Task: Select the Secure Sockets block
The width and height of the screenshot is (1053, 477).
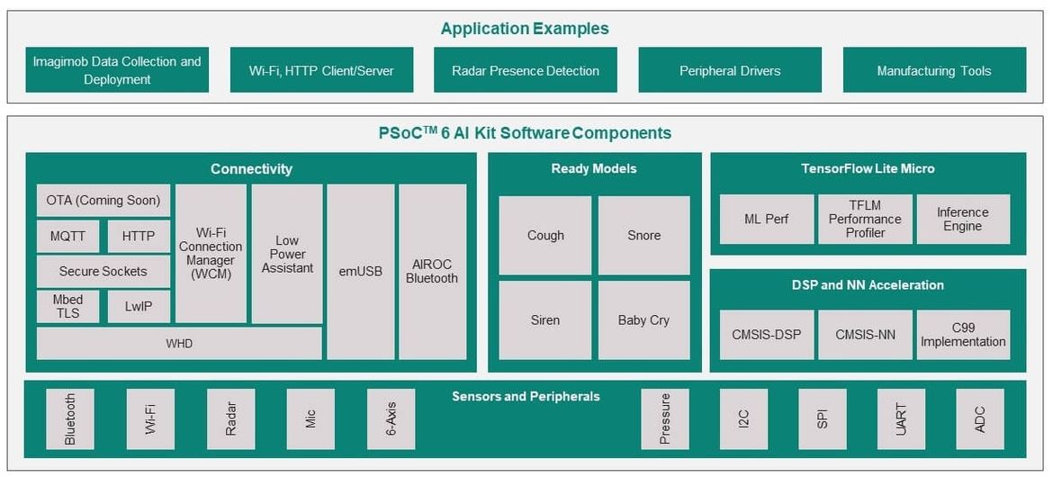Action: (x=103, y=272)
